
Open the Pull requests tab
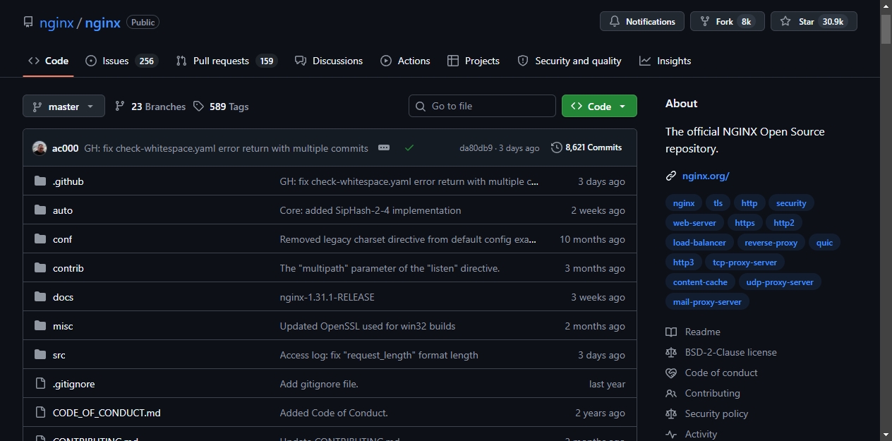[227, 61]
